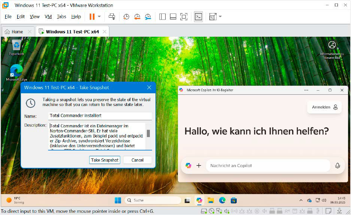Click the 19°C Sonnig weather widget

pyautogui.click(x=15, y=200)
